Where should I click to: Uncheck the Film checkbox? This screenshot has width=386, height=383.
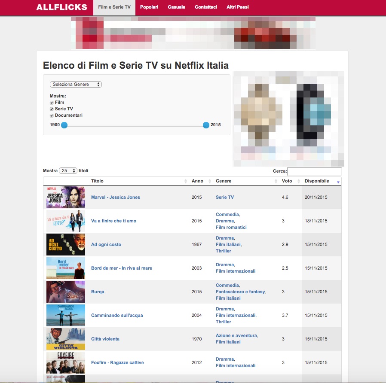tap(52, 103)
